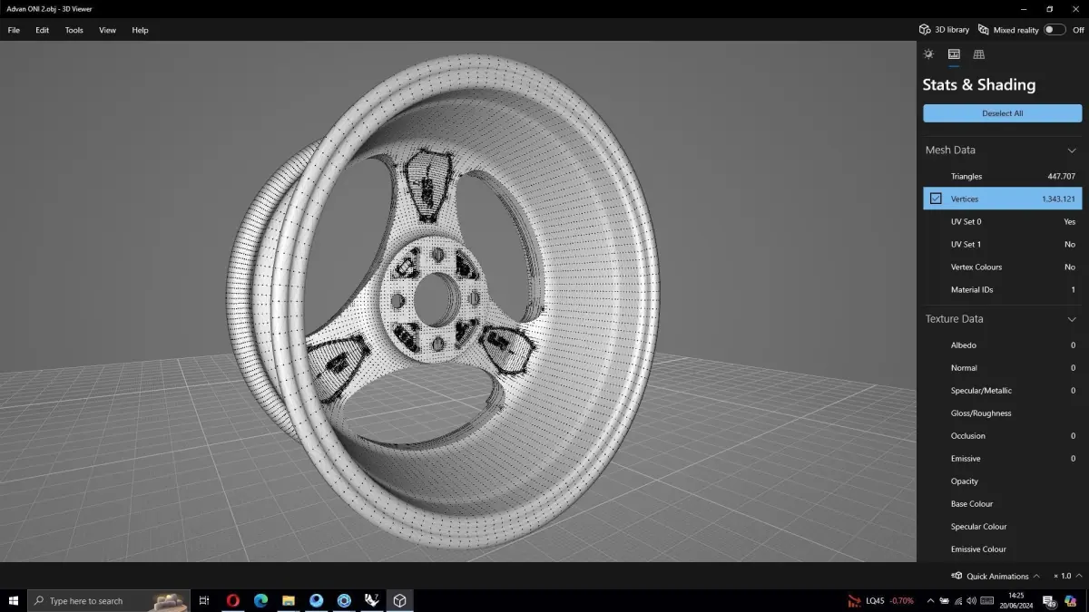Viewport: 1089px width, 612px height.
Task: Uncheck the Vertices checkbox
Action: point(936,199)
